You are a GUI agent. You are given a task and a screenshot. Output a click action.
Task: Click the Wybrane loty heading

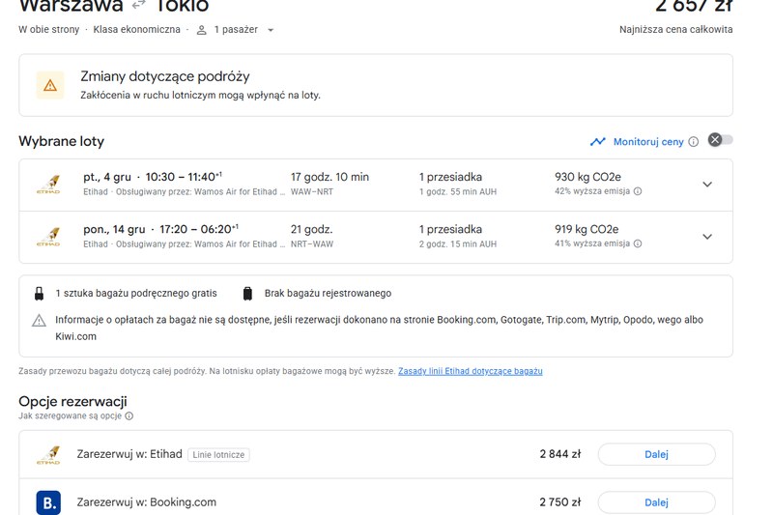(62, 141)
